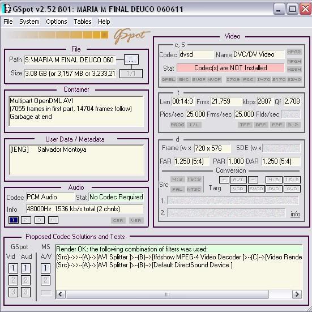Viewport: 312px width, 312px height.
Task: Click the conversion plus button
Action: [224, 179]
